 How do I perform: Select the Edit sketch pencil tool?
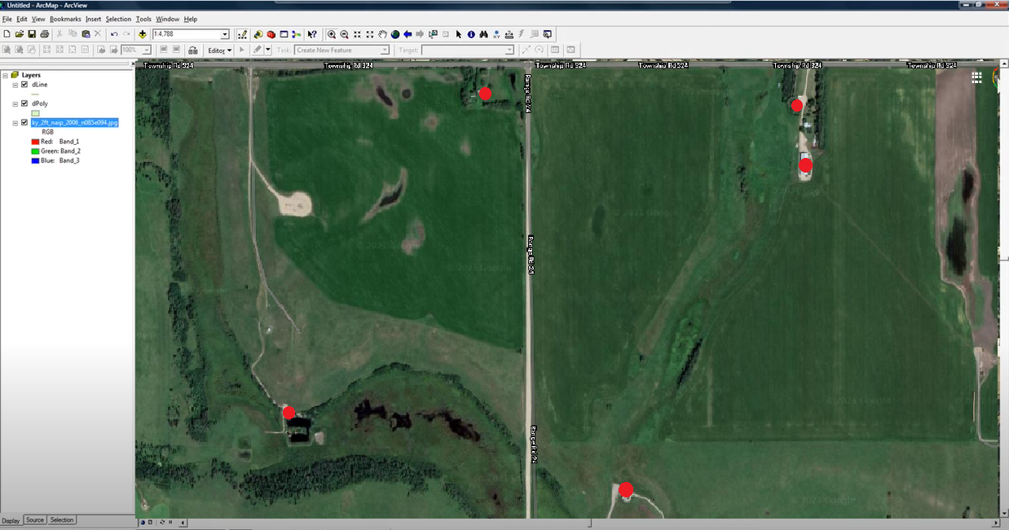258,50
